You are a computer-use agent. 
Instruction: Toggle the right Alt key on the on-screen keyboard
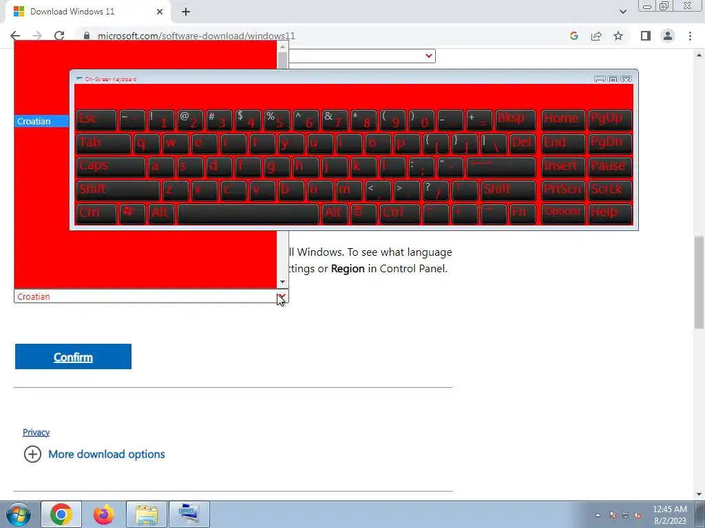pos(335,213)
